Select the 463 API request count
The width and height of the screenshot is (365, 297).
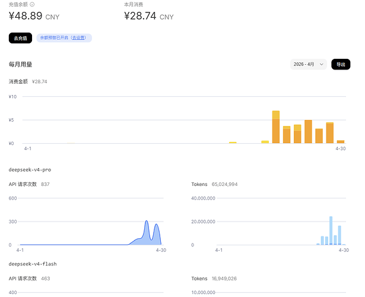pos(45,279)
